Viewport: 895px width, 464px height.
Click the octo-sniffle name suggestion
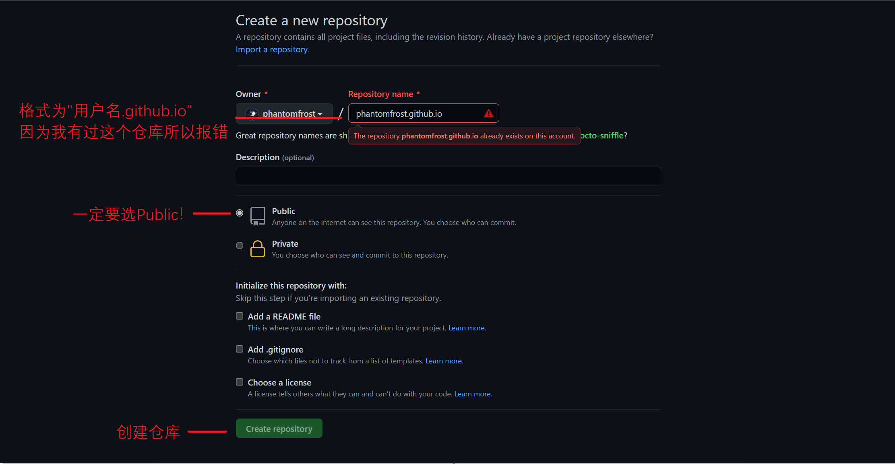(602, 136)
